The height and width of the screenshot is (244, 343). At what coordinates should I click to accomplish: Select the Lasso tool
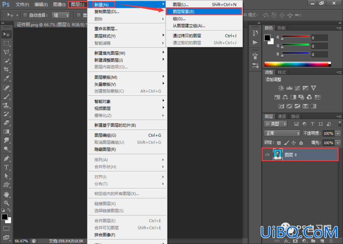(6, 52)
